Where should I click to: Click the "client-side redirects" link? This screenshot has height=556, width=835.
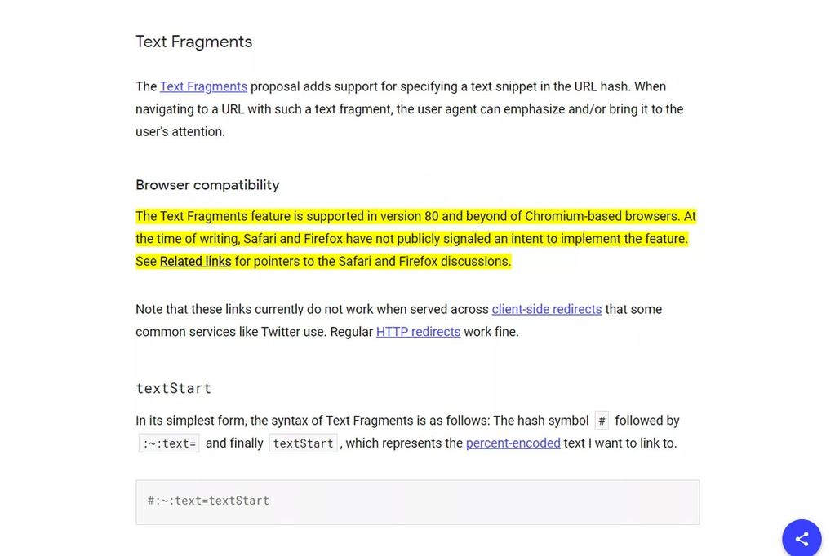[546, 309]
